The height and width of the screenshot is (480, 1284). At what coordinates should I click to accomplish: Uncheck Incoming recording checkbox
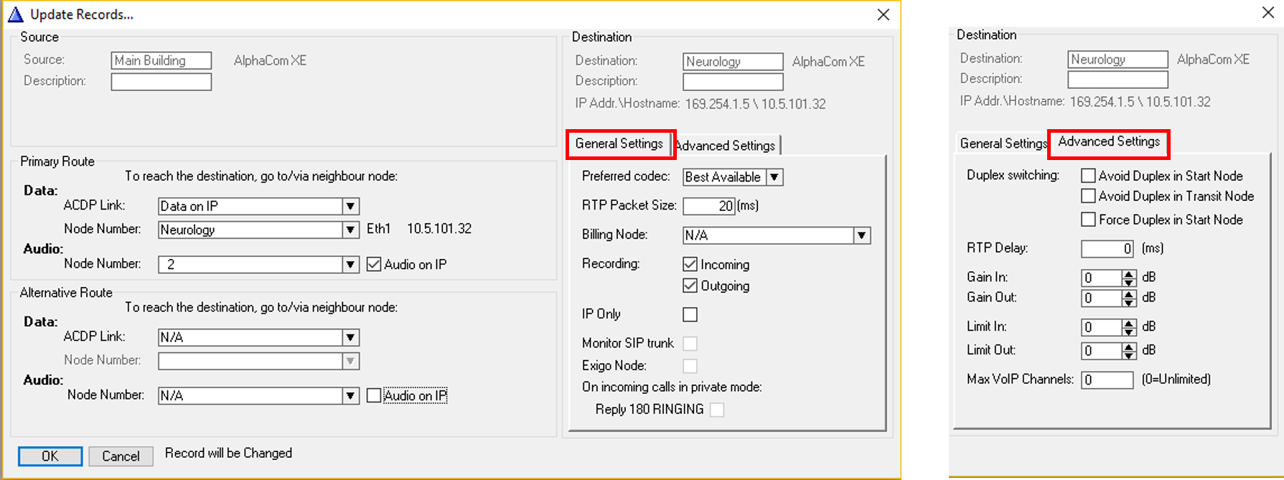[690, 264]
